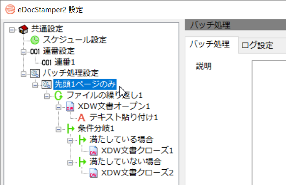Switch to the ログ設定 tab
The image size is (286, 185).
point(257,45)
